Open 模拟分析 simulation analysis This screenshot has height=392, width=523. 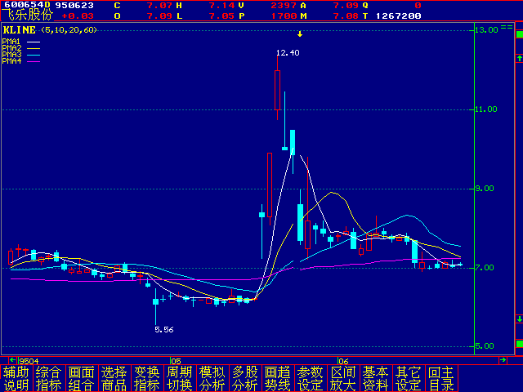212,378
